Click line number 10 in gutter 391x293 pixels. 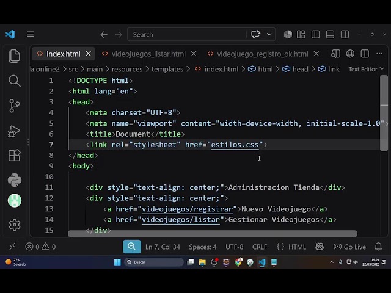pos(49,177)
